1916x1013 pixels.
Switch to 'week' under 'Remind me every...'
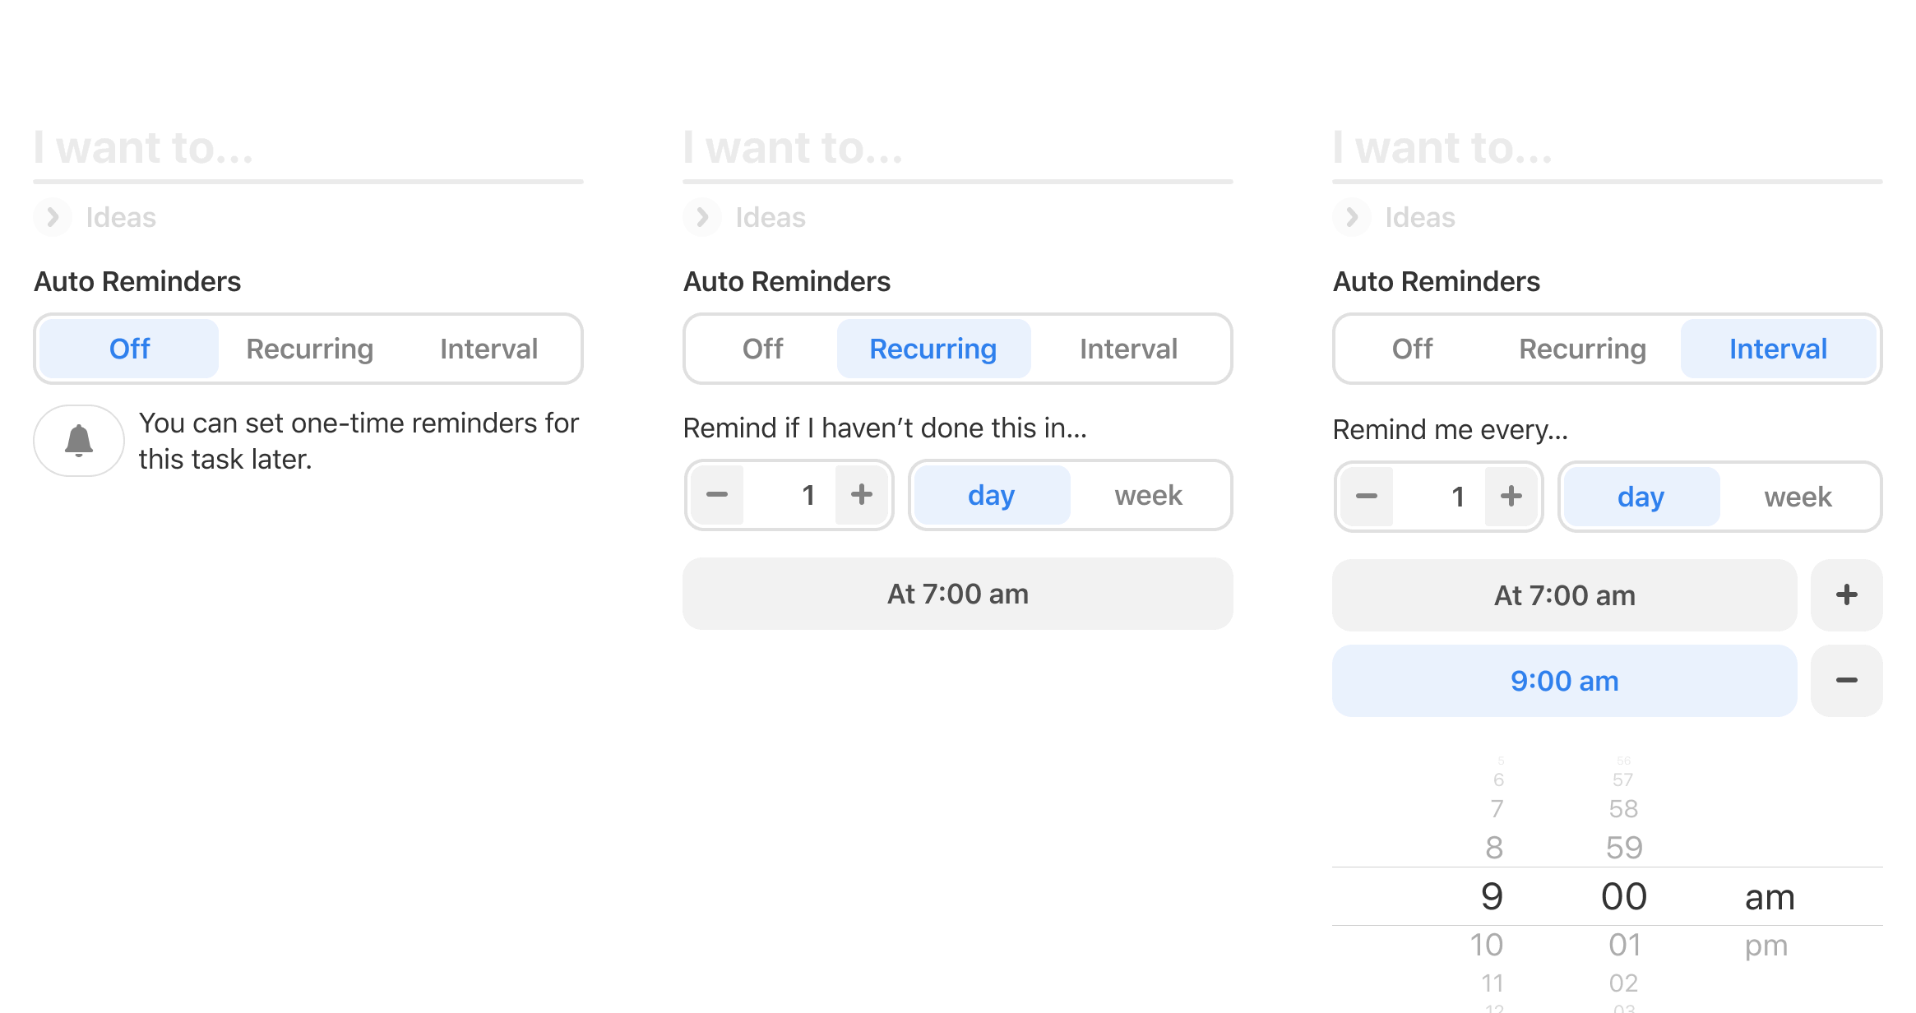(1798, 497)
